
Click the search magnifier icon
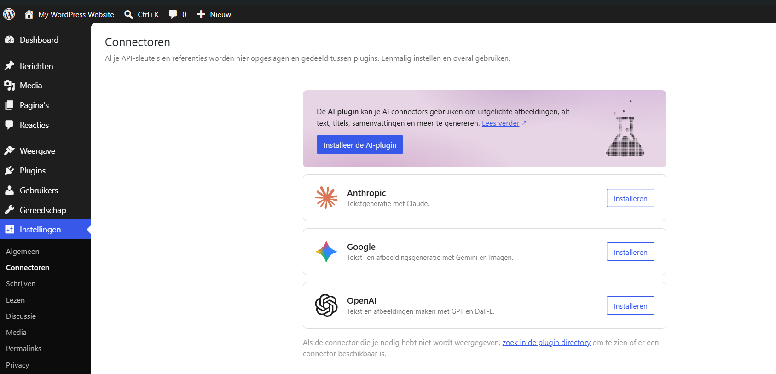[129, 14]
